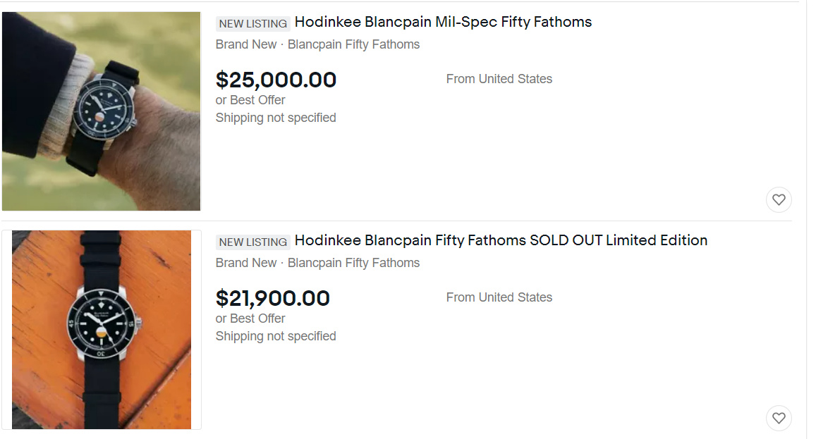Open Hodinkee Blancpain Fifty Fathoms SOLD OUT Limited Edition title
The height and width of the screenshot is (439, 816).
point(501,240)
